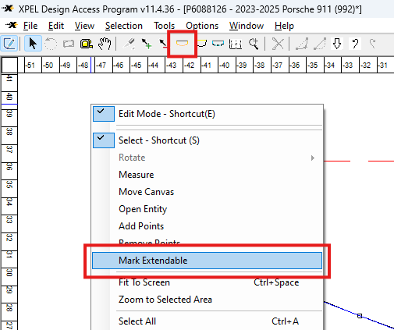Click Mark Extendable in the context menu
The image size is (394, 330).
[207, 261]
